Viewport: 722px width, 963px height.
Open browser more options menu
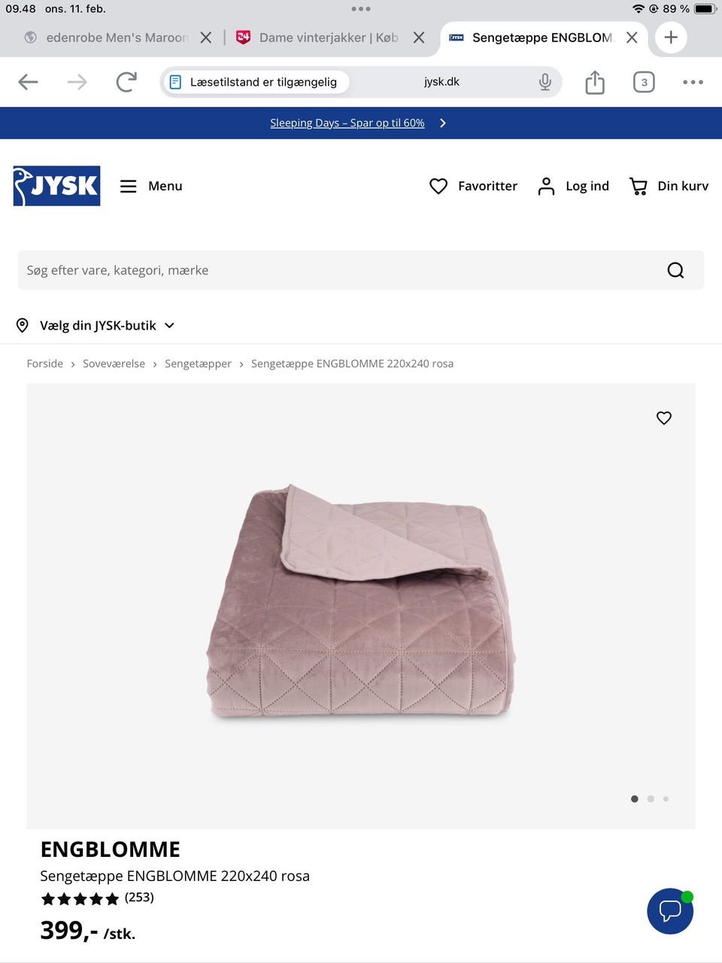point(693,82)
